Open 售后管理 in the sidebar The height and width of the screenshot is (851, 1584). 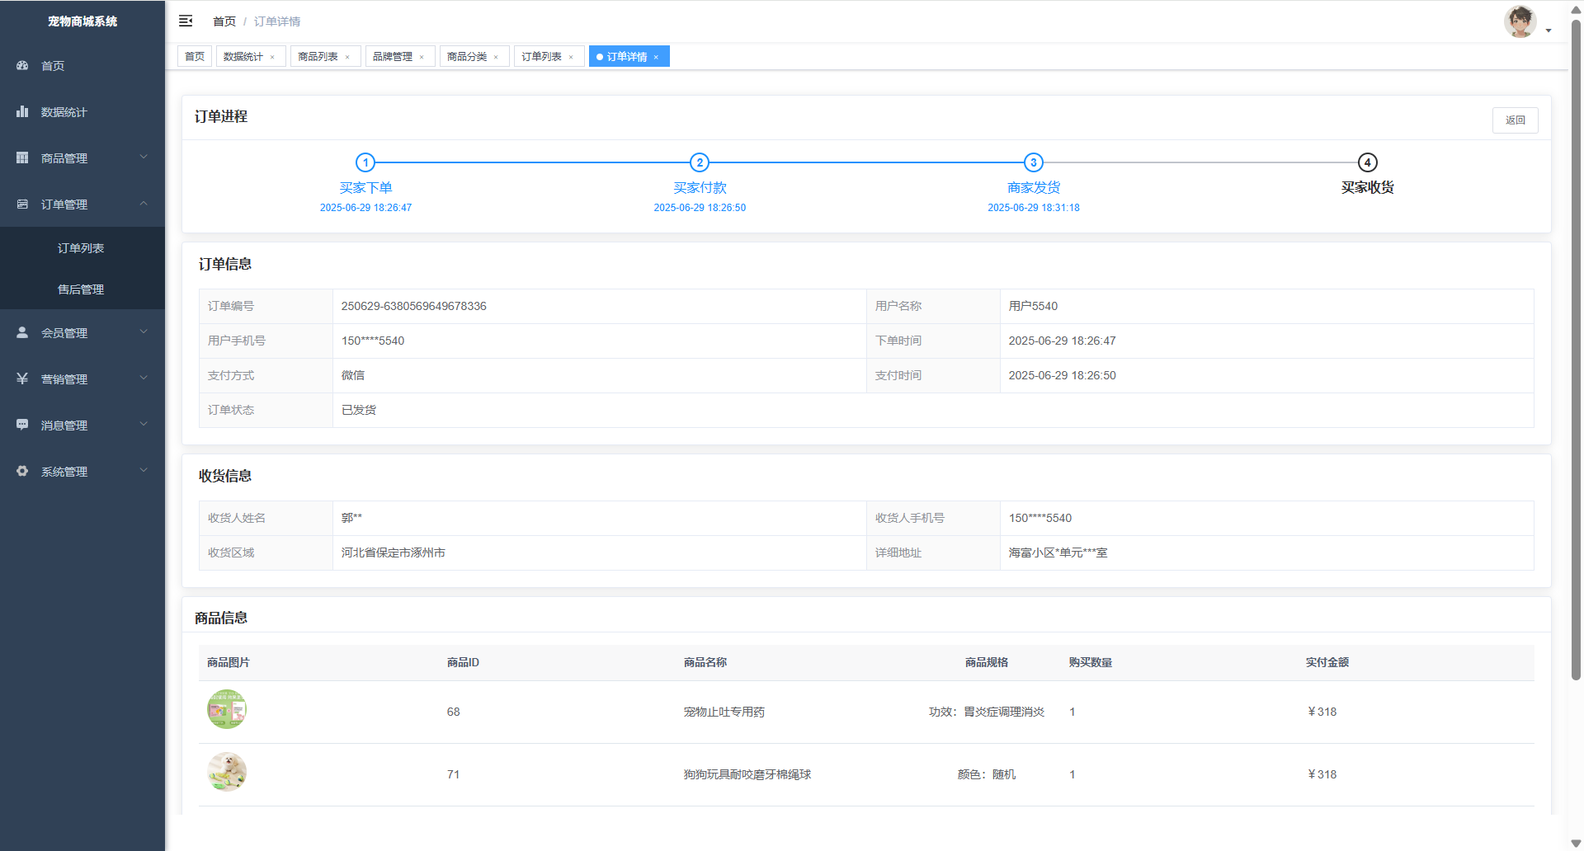[81, 289]
